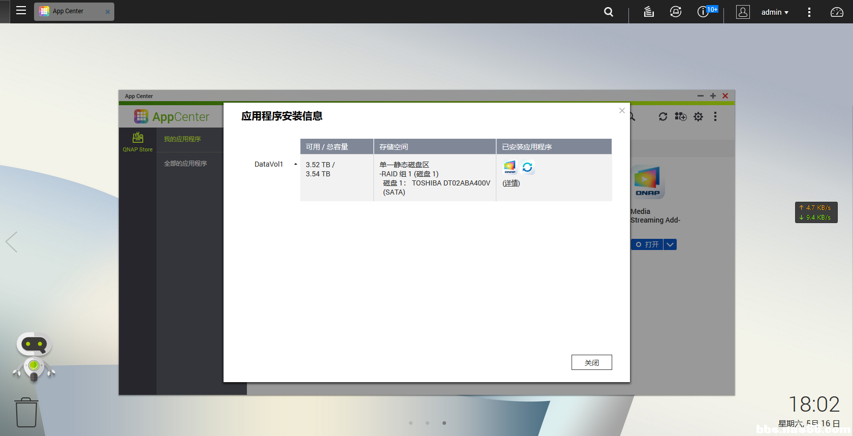Minimize the App Center window
Image resolution: width=853 pixels, height=436 pixels.
[701, 96]
